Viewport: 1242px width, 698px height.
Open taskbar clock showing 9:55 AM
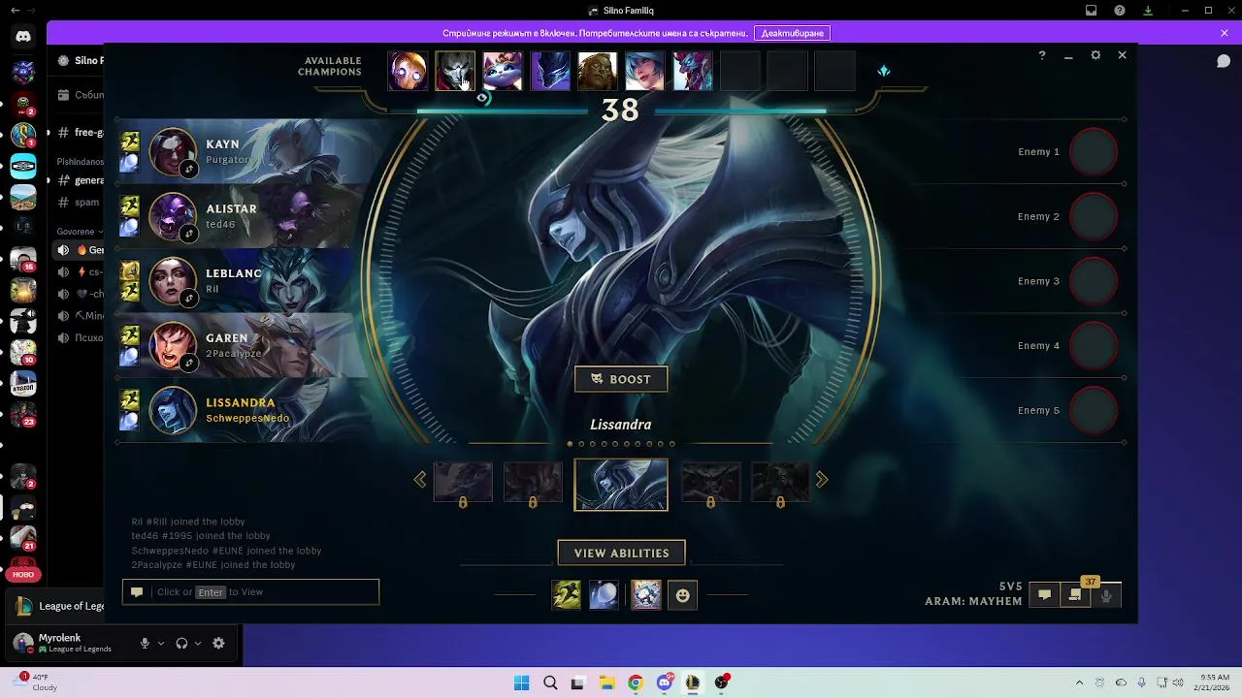point(1214,682)
